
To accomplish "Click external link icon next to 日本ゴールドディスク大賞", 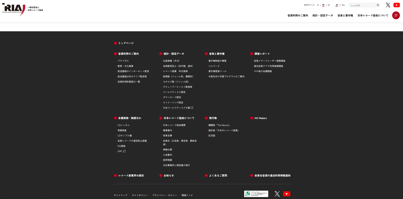I will tap(192, 108).
